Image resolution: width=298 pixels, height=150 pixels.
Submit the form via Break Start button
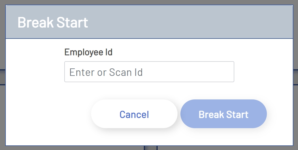tap(223, 114)
